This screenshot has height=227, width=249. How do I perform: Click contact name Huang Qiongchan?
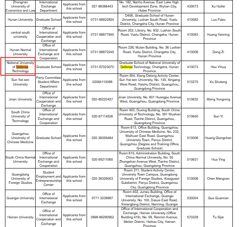[218, 138]
